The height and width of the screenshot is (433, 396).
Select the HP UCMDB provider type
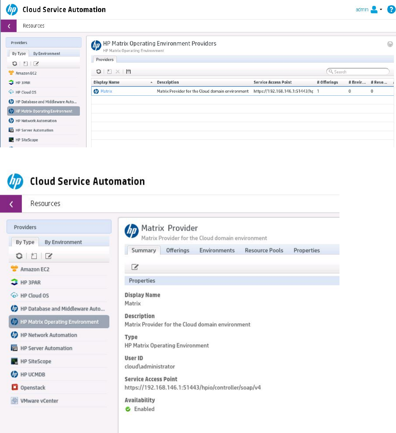point(59,375)
